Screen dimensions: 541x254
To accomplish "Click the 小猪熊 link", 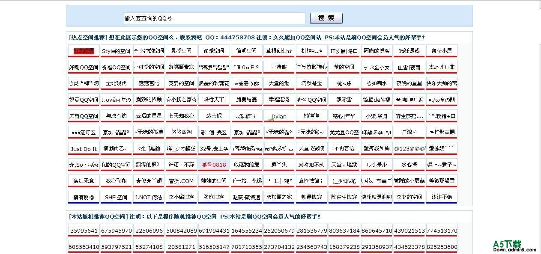I will [279, 67].
